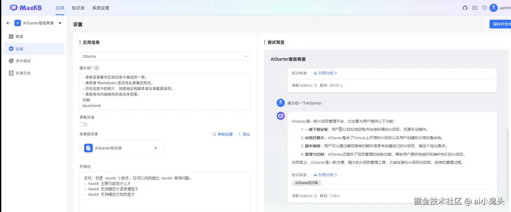Click the MaxKB logo

coord(26,8)
